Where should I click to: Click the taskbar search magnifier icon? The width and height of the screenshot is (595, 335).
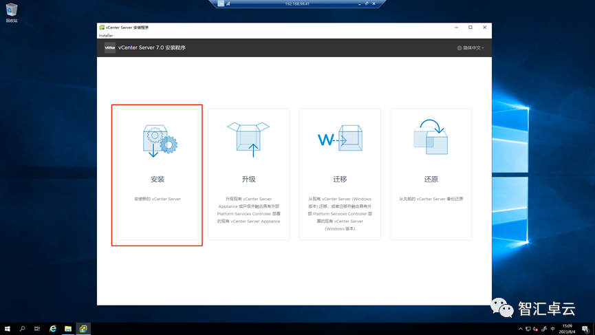[23, 329]
